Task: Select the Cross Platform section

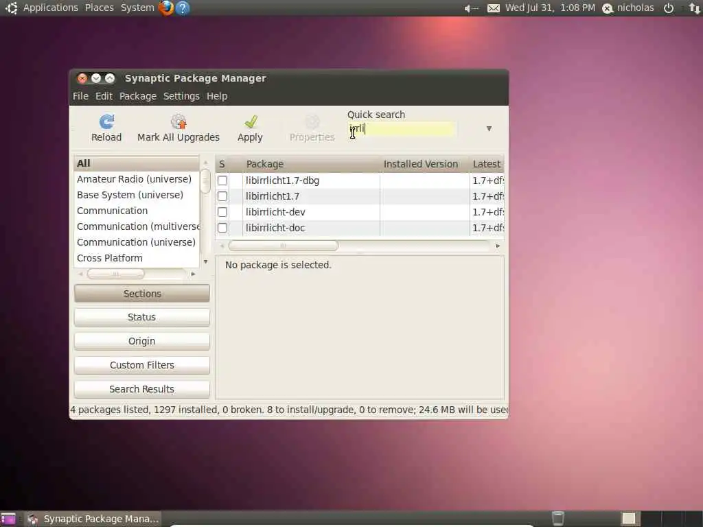Action: [x=137, y=258]
